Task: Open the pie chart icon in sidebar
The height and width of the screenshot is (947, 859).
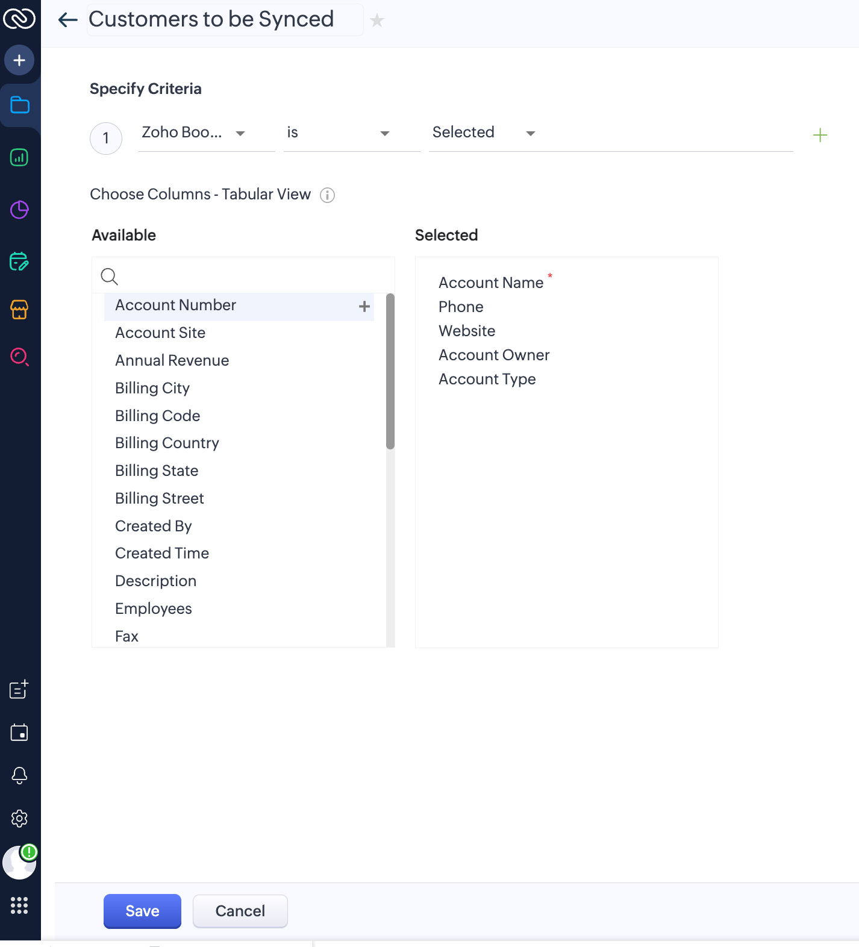Action: point(19,210)
